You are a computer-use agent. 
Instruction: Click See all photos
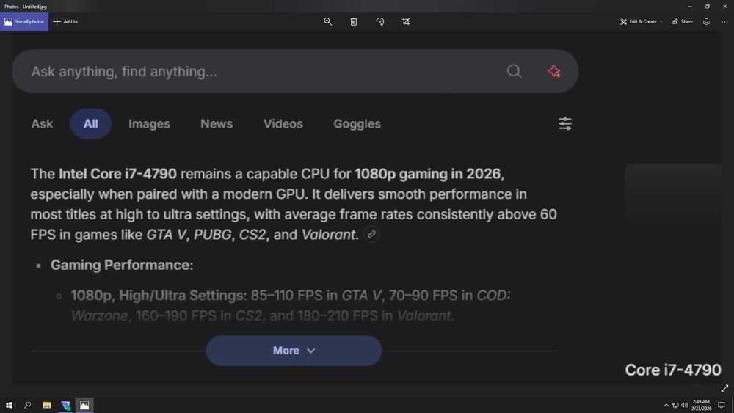click(24, 22)
